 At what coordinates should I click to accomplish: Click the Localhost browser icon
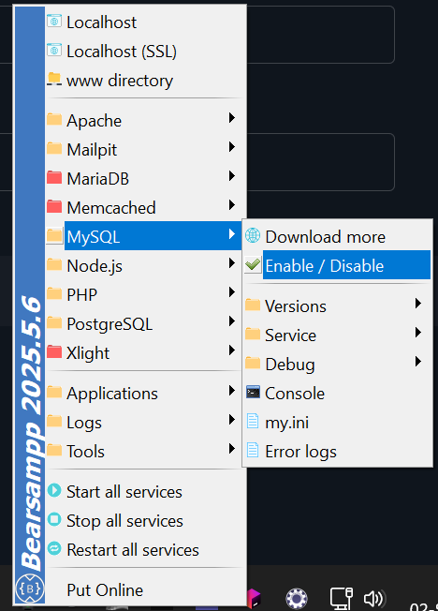click(x=54, y=22)
